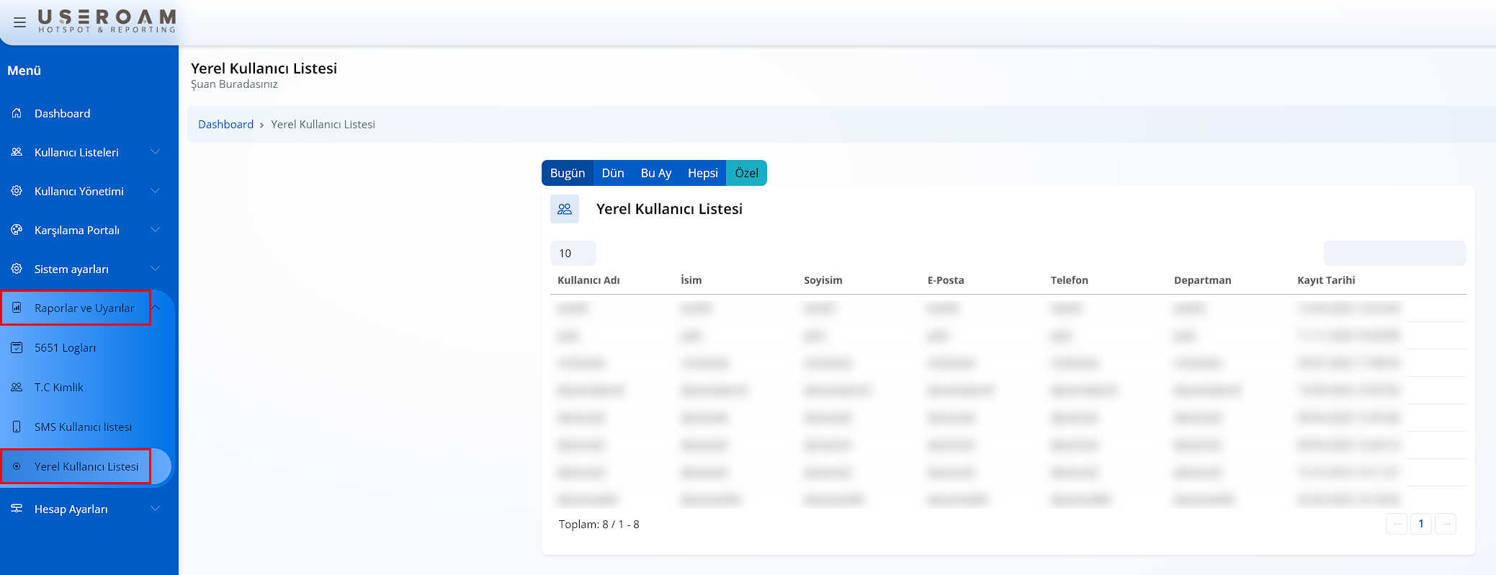Select the Bugün filter tab

click(568, 173)
